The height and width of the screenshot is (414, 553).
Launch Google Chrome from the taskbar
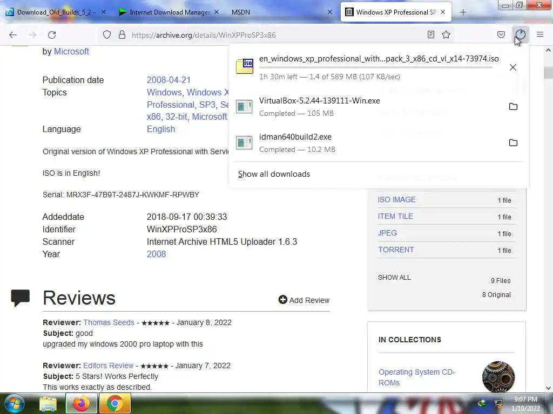coord(115,404)
